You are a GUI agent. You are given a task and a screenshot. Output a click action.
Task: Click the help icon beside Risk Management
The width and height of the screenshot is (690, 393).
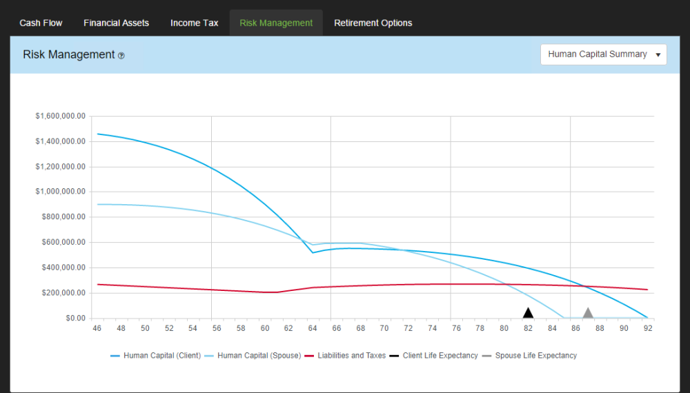coord(121,56)
